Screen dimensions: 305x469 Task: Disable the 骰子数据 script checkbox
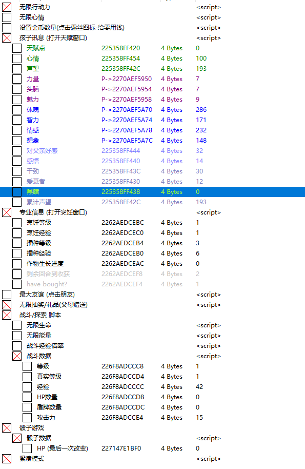click(x=17, y=438)
